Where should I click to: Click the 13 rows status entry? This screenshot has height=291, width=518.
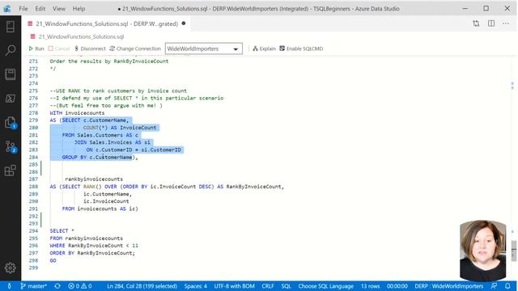coord(371,286)
